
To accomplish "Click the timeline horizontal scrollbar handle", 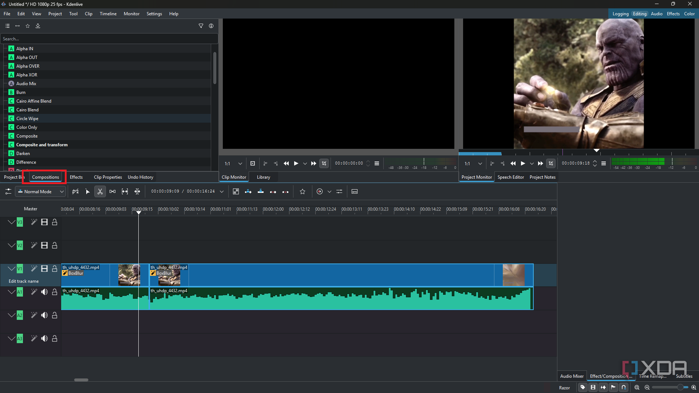I will click(x=81, y=380).
